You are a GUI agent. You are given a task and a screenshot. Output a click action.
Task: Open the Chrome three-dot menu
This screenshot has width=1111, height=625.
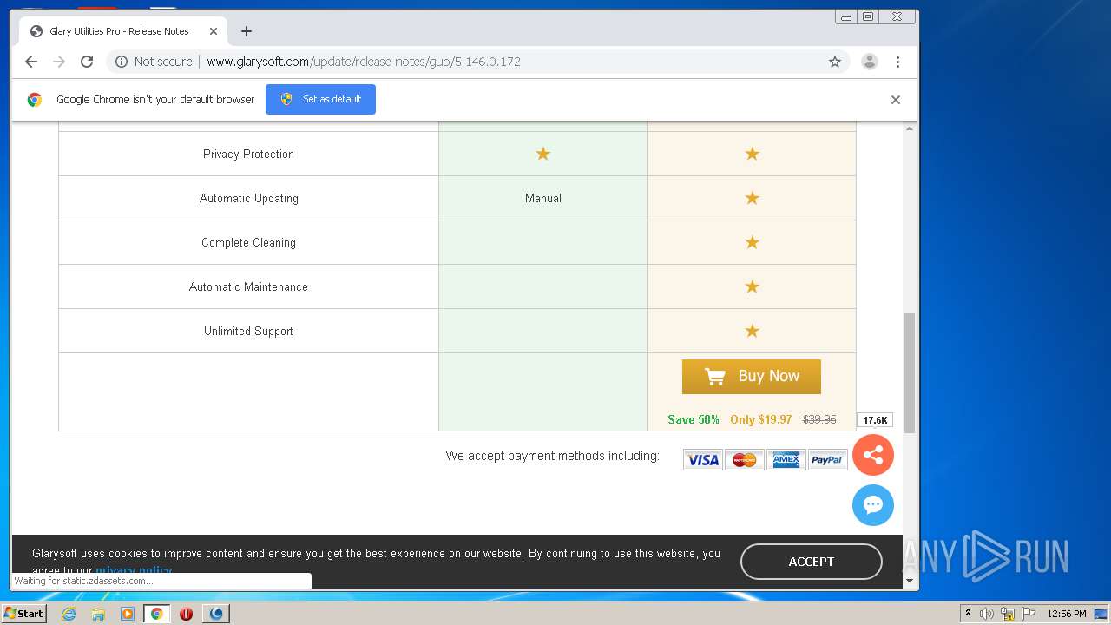[897, 62]
